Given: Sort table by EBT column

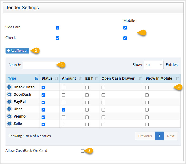Looking at the screenshot, I should [x=91, y=78].
